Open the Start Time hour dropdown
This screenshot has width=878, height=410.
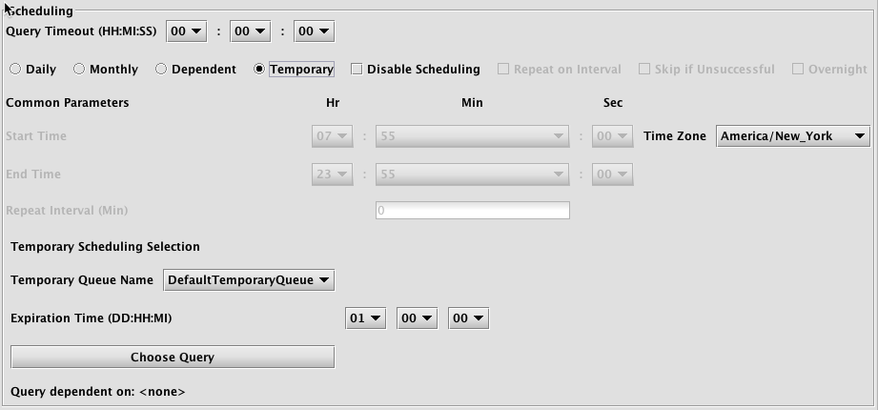tap(333, 136)
